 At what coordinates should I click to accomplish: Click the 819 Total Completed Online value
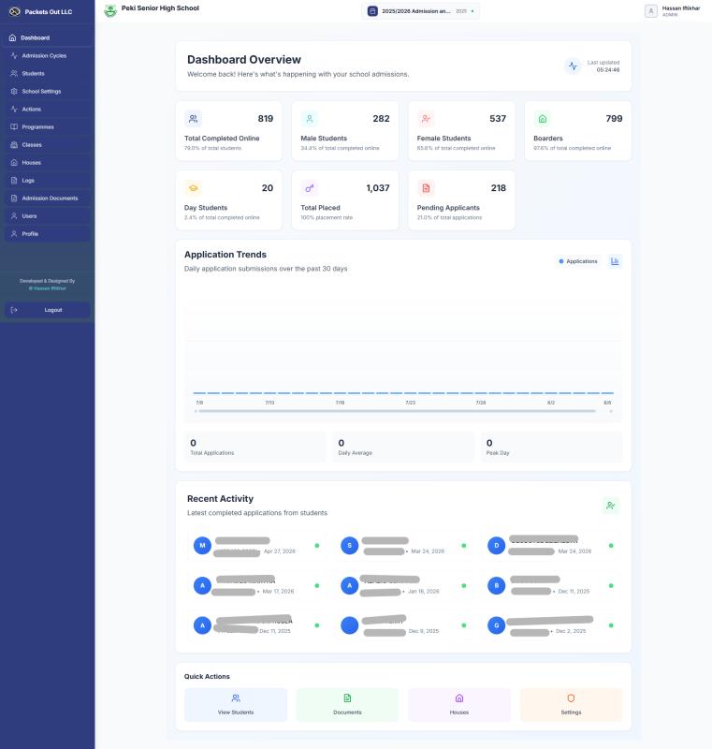(x=266, y=119)
